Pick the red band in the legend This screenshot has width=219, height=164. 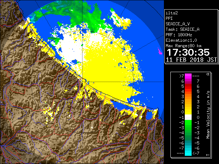188,86
